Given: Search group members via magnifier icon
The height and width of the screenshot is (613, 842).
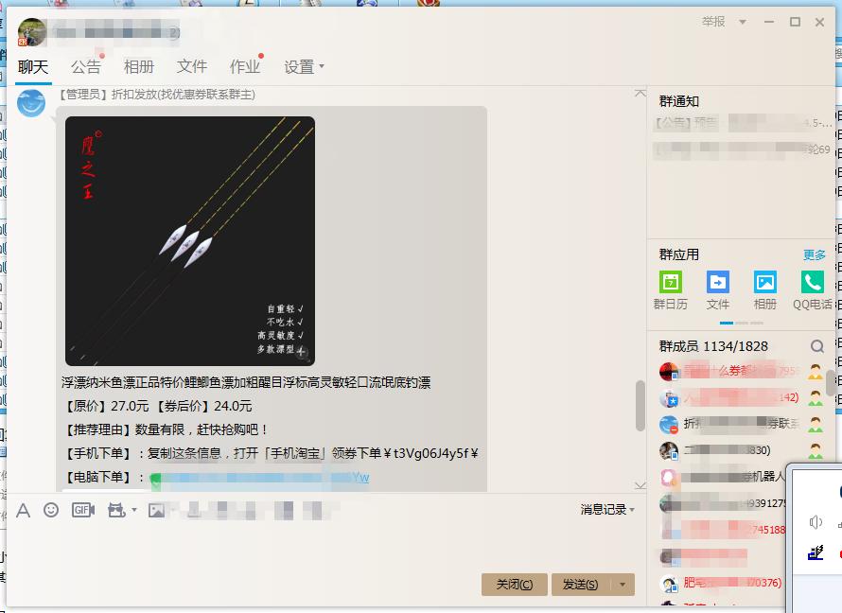Looking at the screenshot, I should [816, 346].
